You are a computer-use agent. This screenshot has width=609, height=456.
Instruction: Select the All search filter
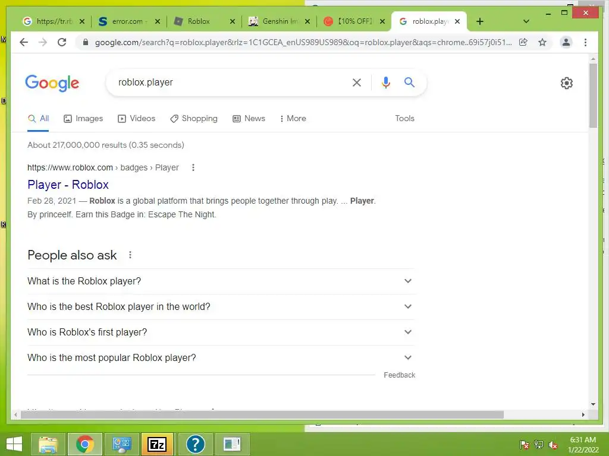coord(38,119)
